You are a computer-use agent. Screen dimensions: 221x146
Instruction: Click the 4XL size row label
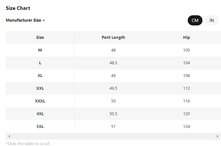(x=40, y=114)
